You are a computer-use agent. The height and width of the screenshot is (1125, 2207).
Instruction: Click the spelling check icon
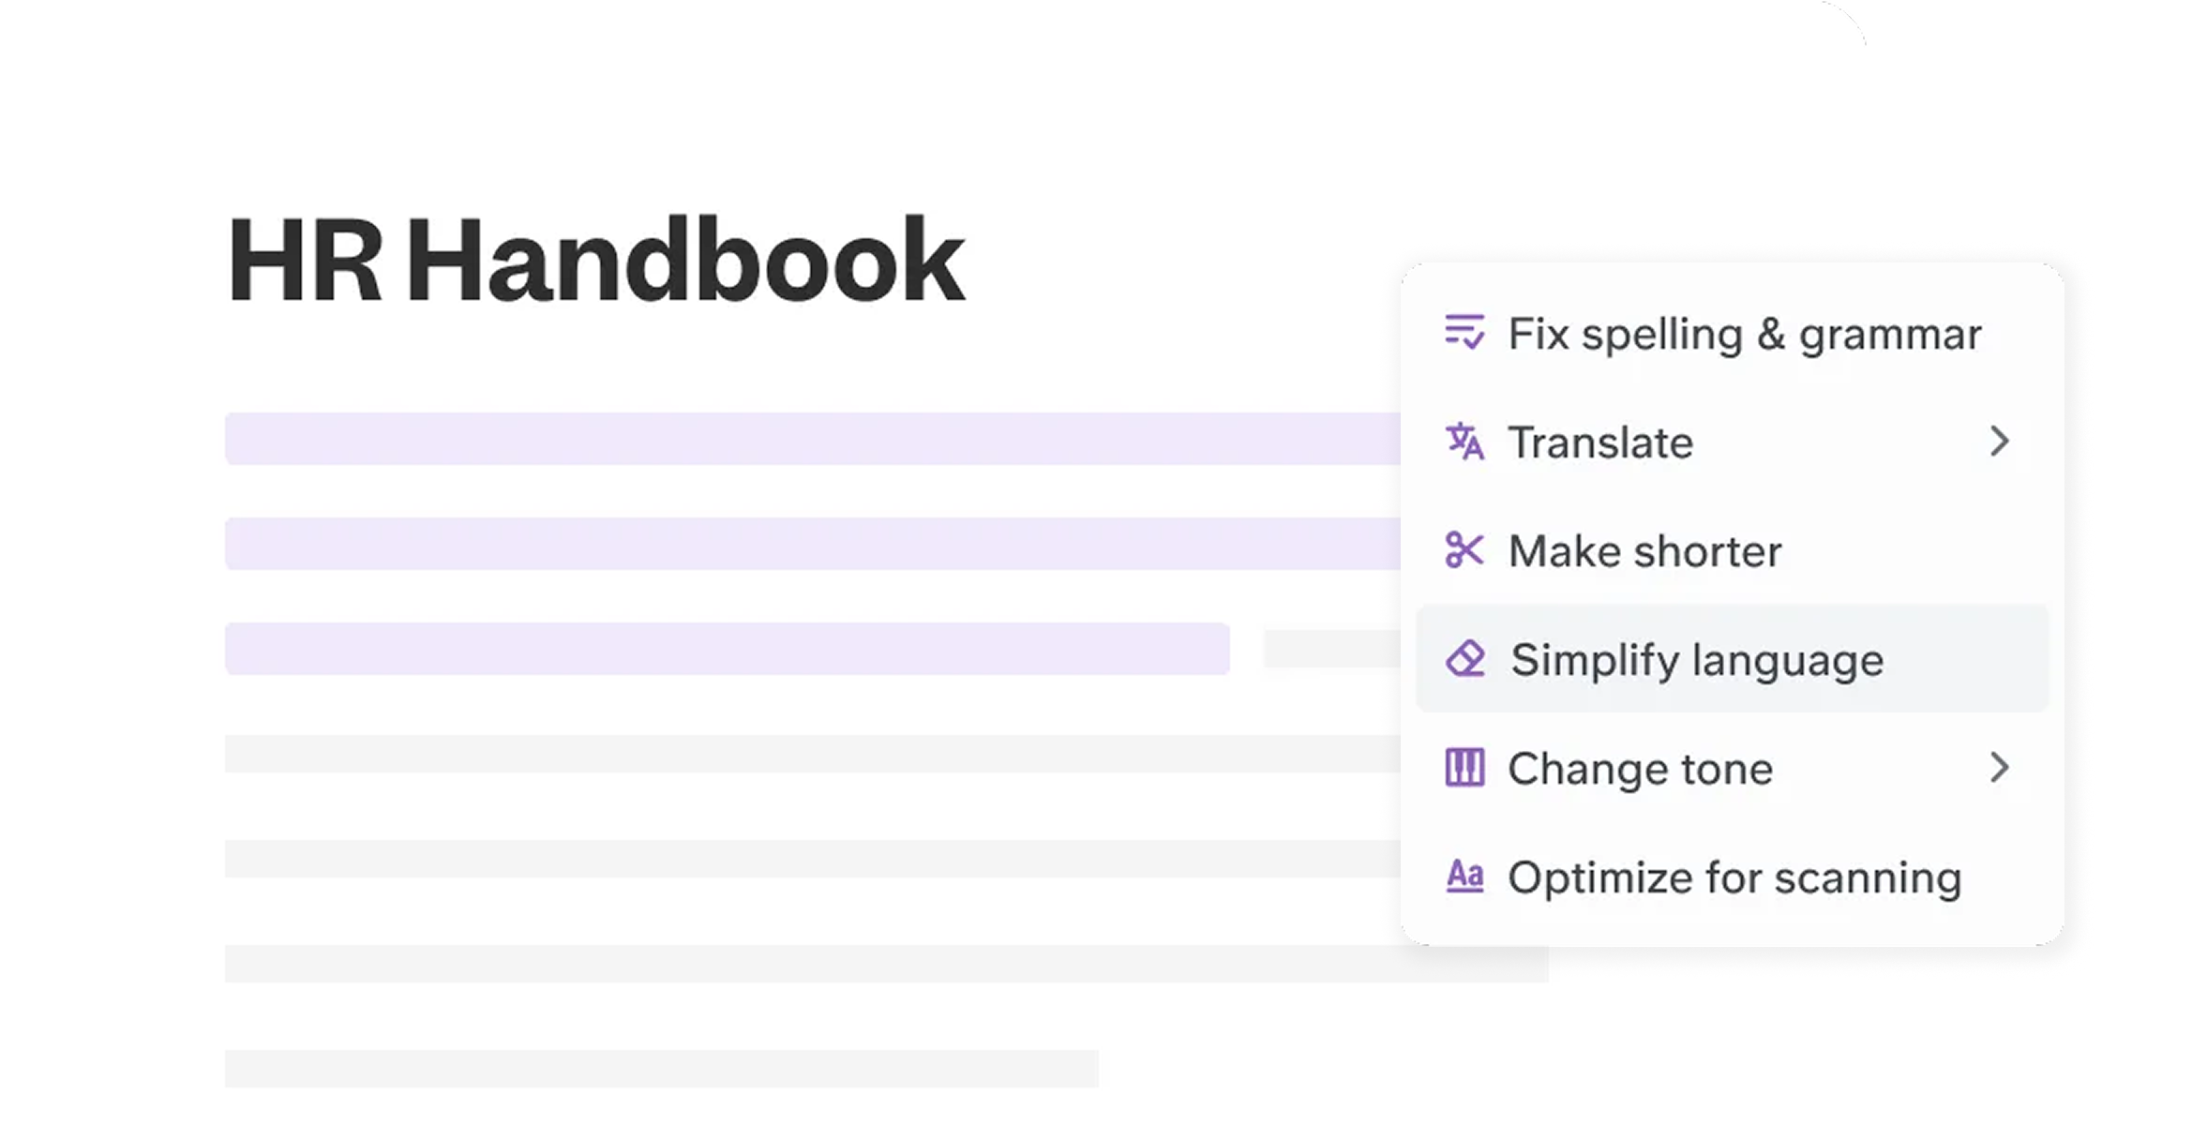coord(1464,333)
